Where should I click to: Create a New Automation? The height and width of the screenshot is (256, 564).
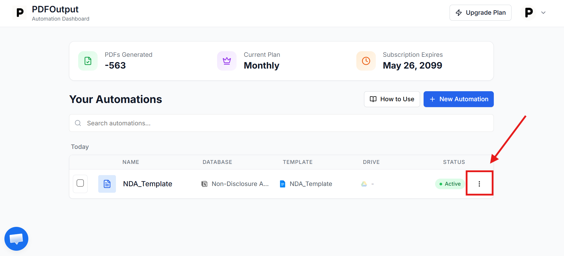point(459,99)
